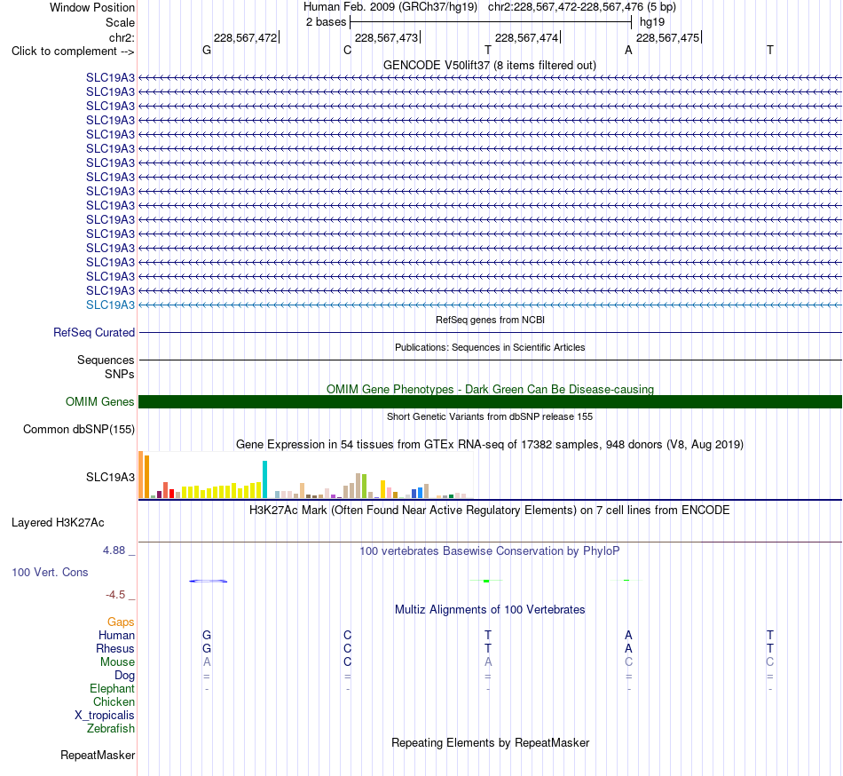Click the -4.5 lower scale value
Image resolution: width=843 pixels, height=776 pixels.
tap(115, 595)
